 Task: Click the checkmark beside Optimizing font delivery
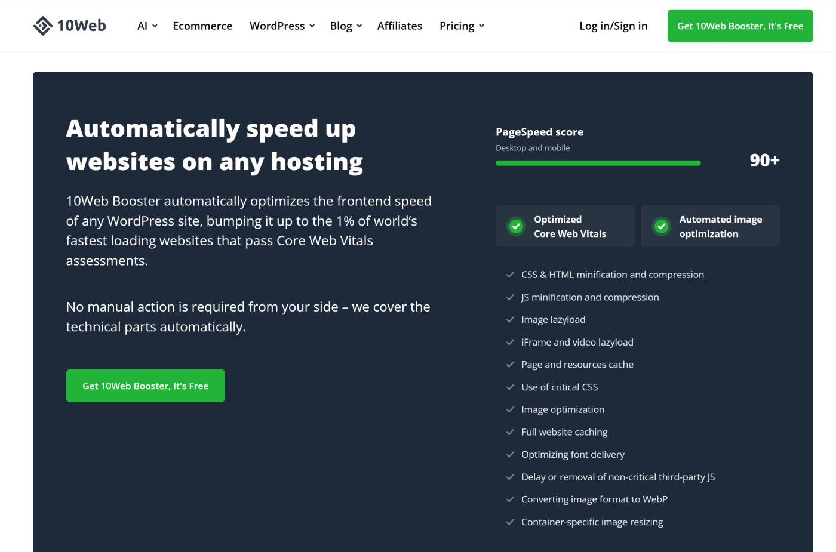tap(510, 454)
